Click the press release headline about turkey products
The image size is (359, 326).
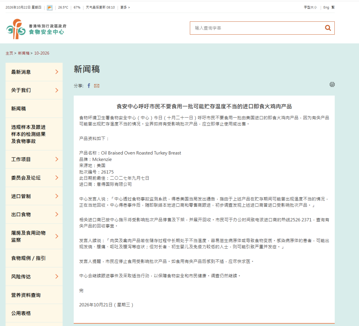[204, 107]
